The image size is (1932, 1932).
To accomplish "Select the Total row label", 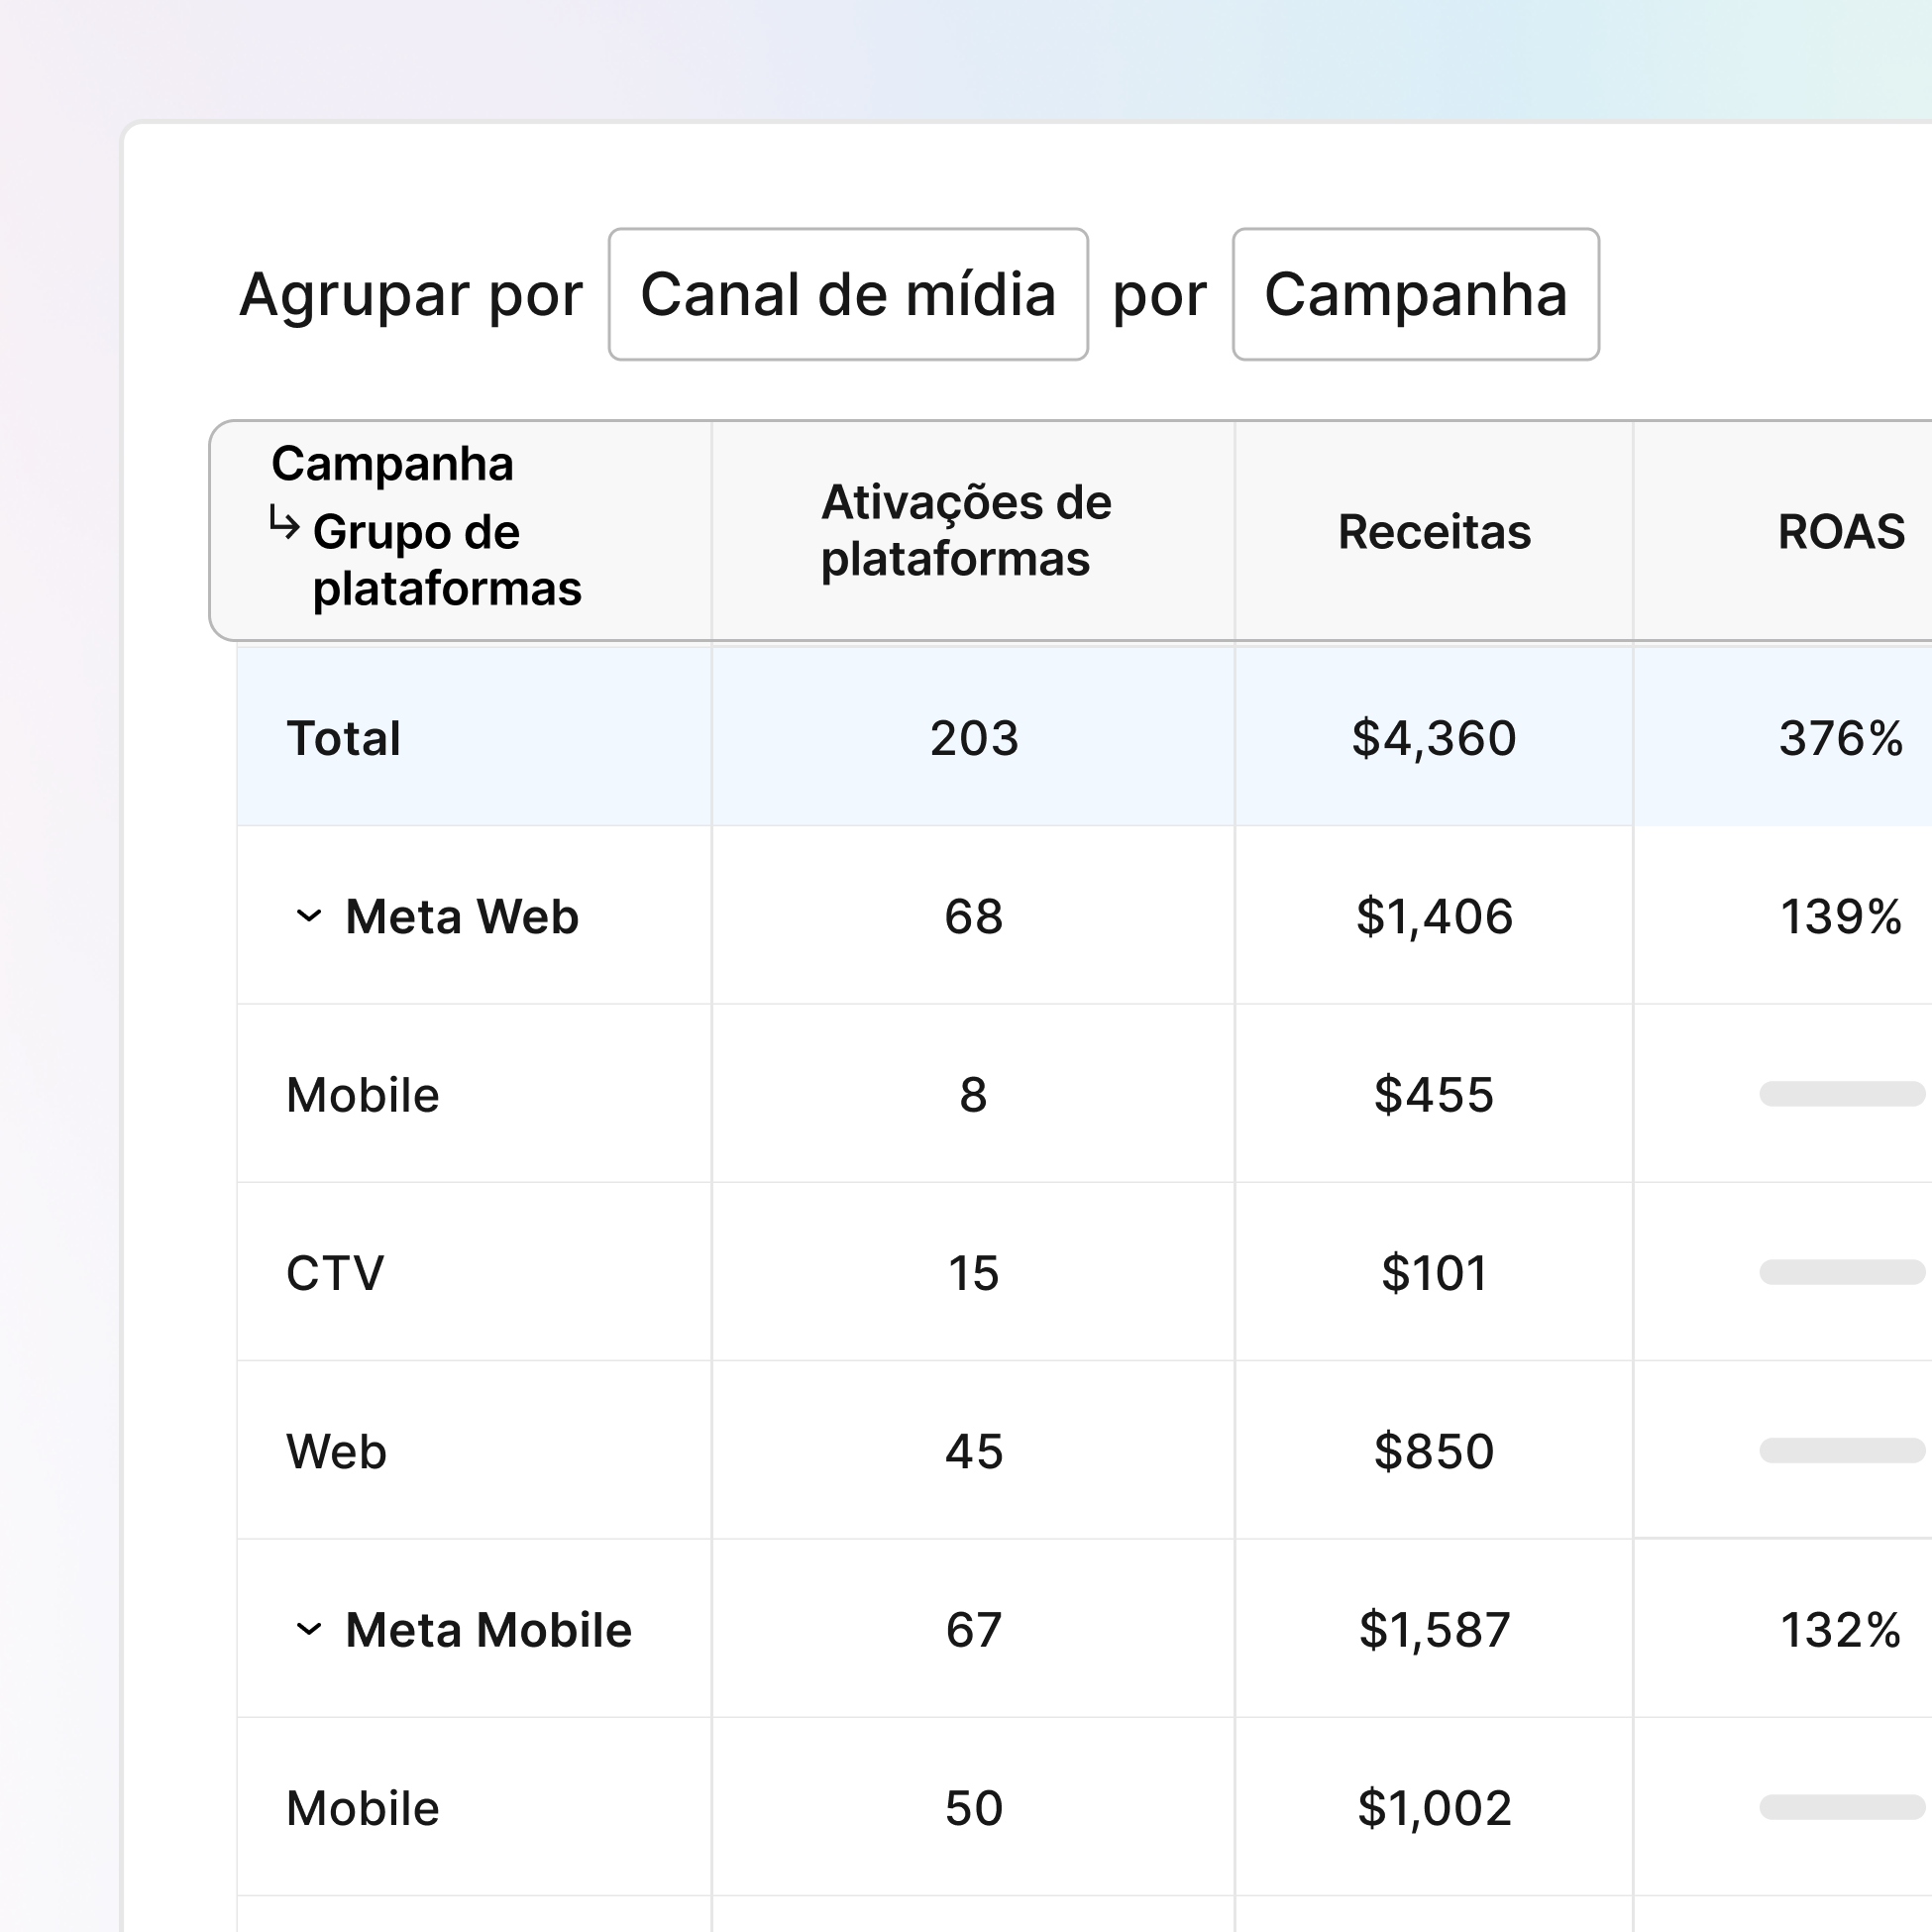I will (x=343, y=739).
